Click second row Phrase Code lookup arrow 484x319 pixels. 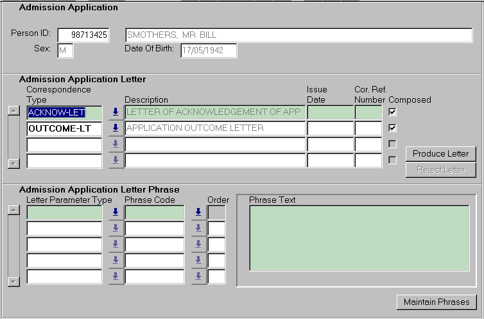point(198,228)
